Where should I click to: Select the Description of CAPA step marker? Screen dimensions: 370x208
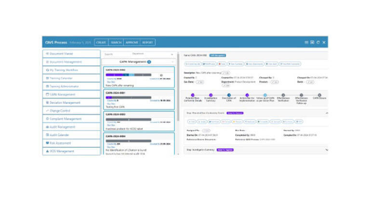(229, 95)
